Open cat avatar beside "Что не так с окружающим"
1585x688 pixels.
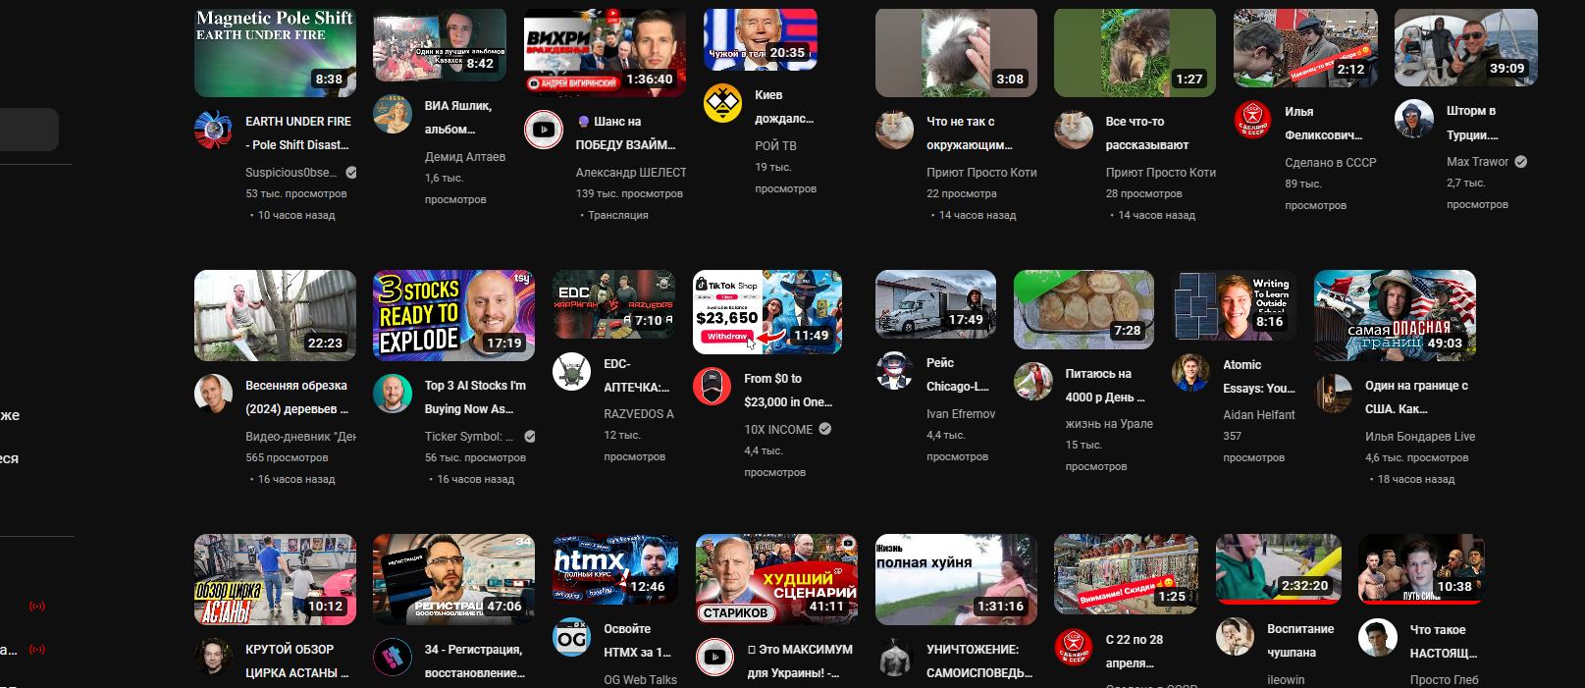pos(894,130)
